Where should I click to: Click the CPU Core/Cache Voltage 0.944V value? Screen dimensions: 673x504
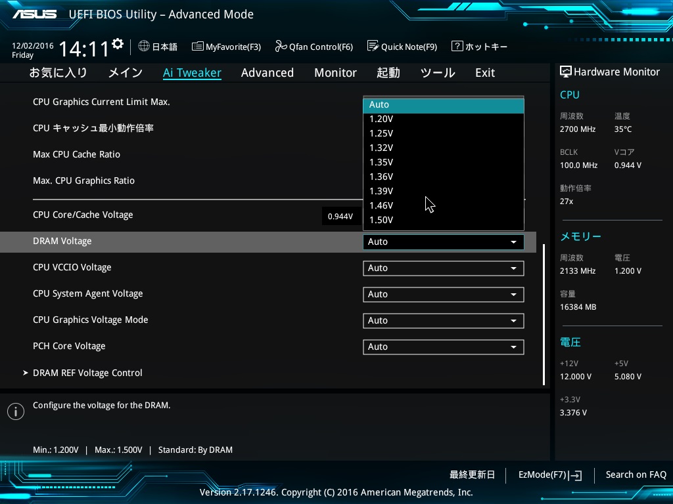click(x=340, y=217)
